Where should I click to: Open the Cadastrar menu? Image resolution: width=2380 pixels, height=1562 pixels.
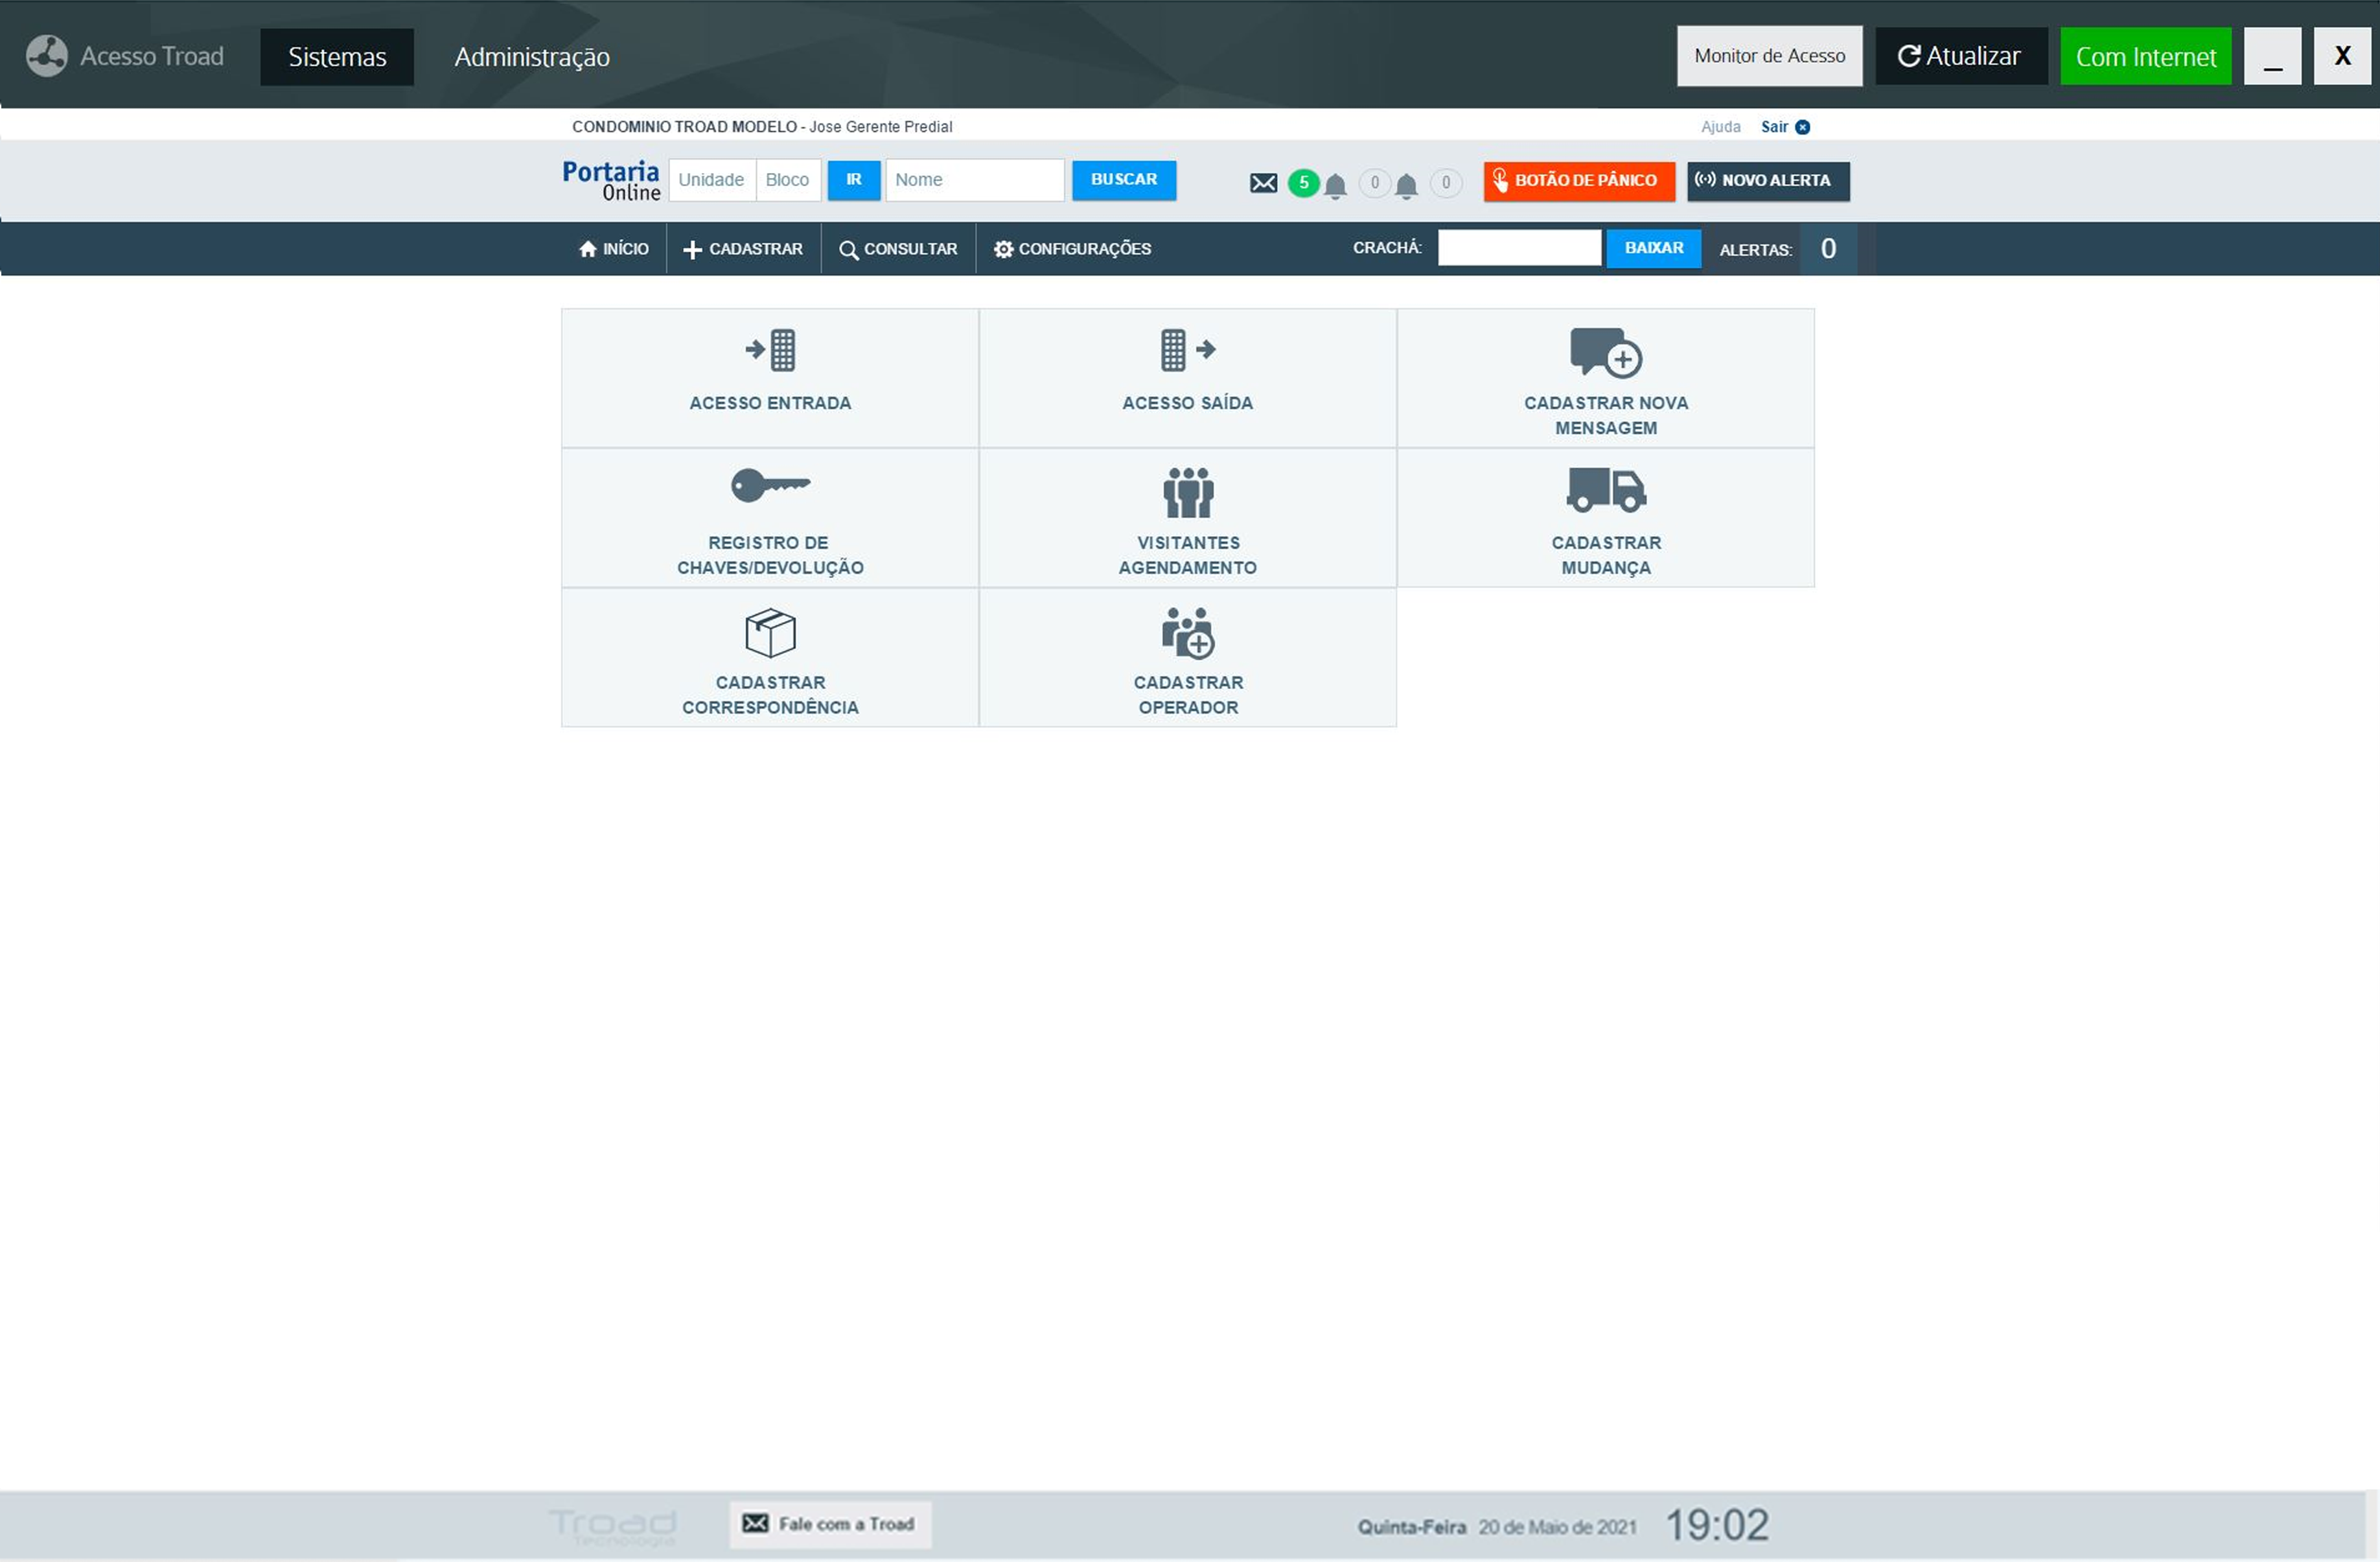743,249
